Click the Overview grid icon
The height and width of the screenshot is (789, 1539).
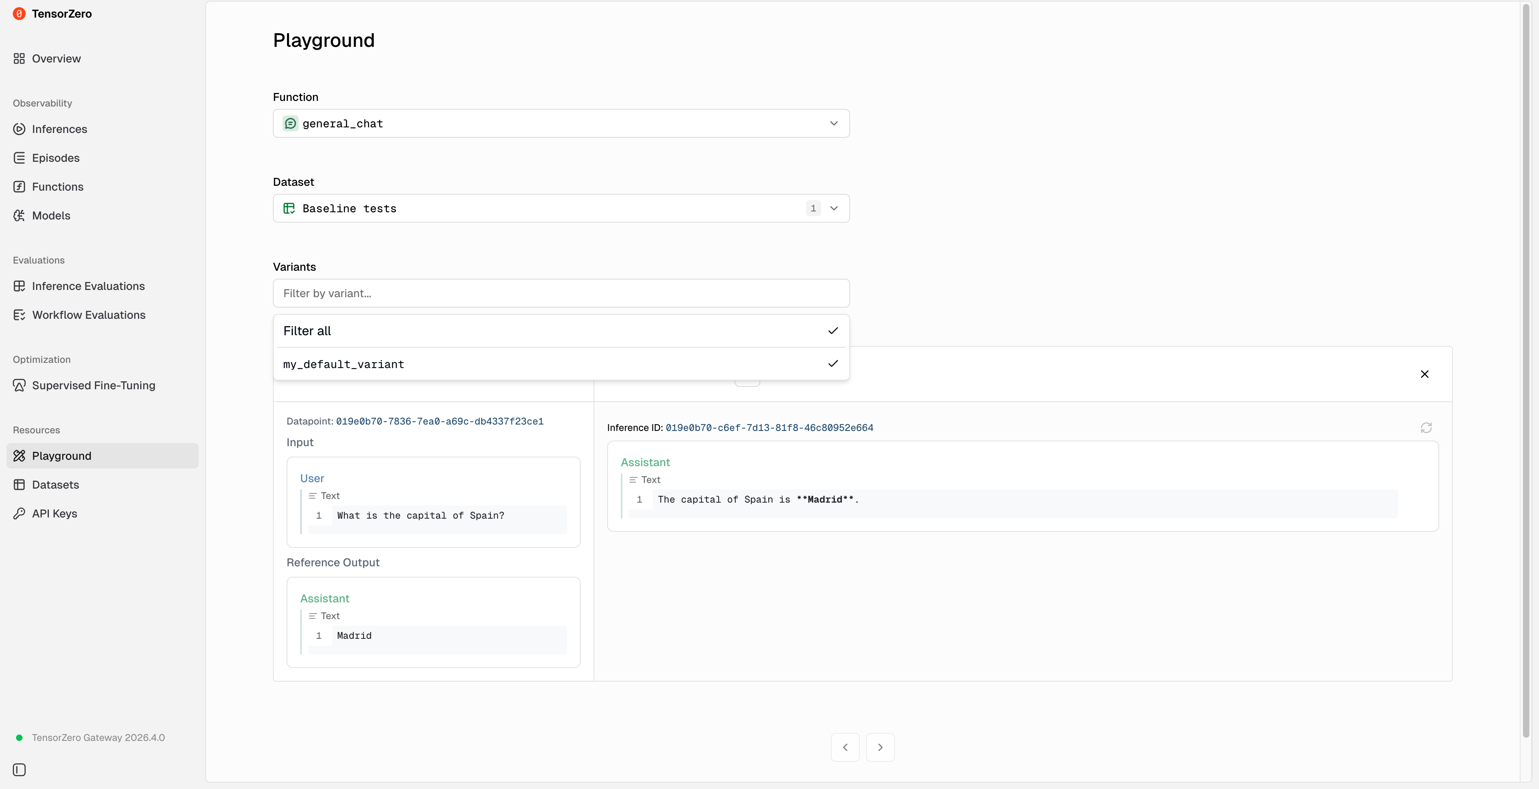pyautogui.click(x=19, y=58)
